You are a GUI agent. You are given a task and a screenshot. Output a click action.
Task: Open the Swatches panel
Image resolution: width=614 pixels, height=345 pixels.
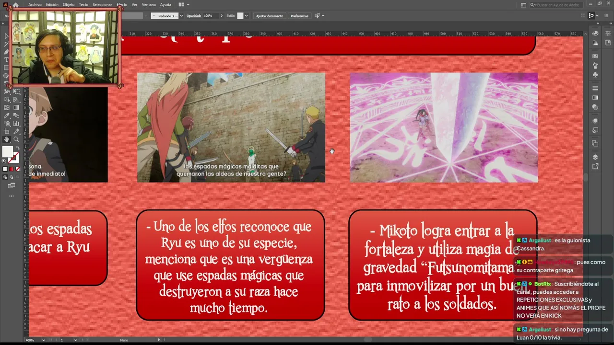pos(595,57)
